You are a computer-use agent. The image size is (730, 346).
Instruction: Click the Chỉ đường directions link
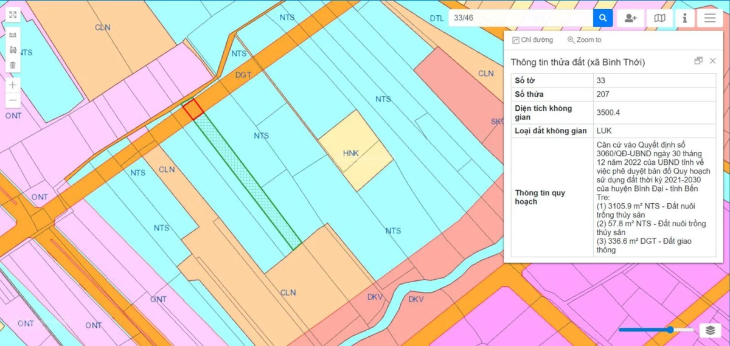pyautogui.click(x=533, y=40)
